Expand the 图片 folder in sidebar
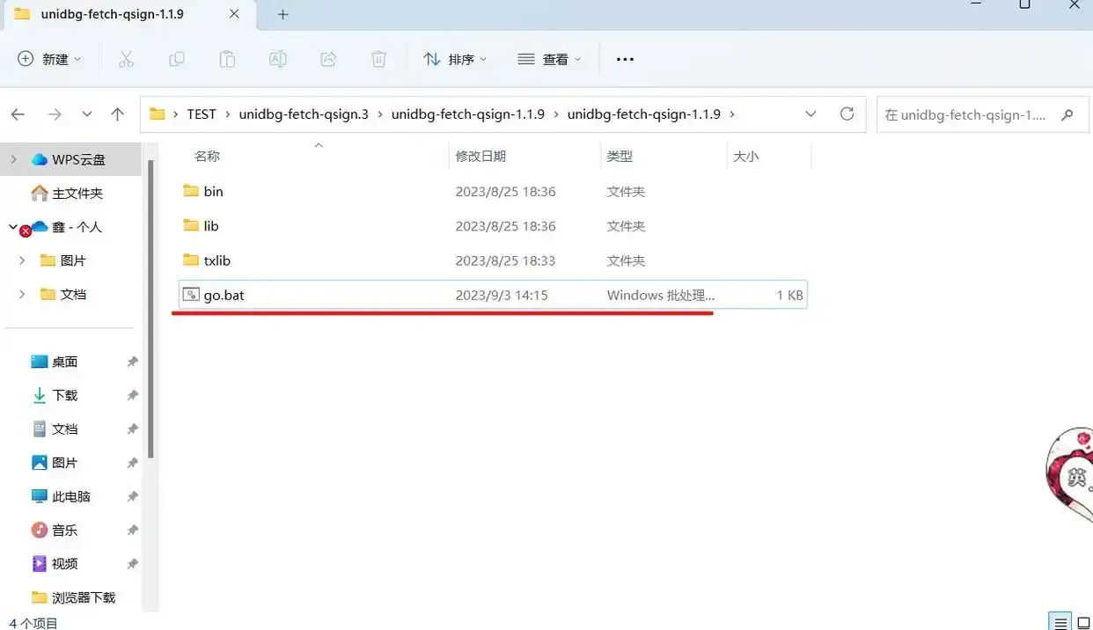 (22, 260)
